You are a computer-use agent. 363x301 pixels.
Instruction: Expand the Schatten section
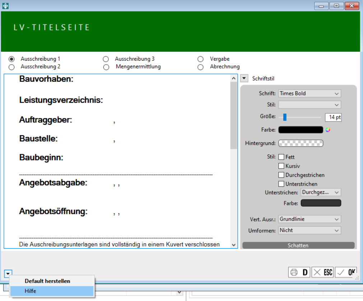[298, 245]
